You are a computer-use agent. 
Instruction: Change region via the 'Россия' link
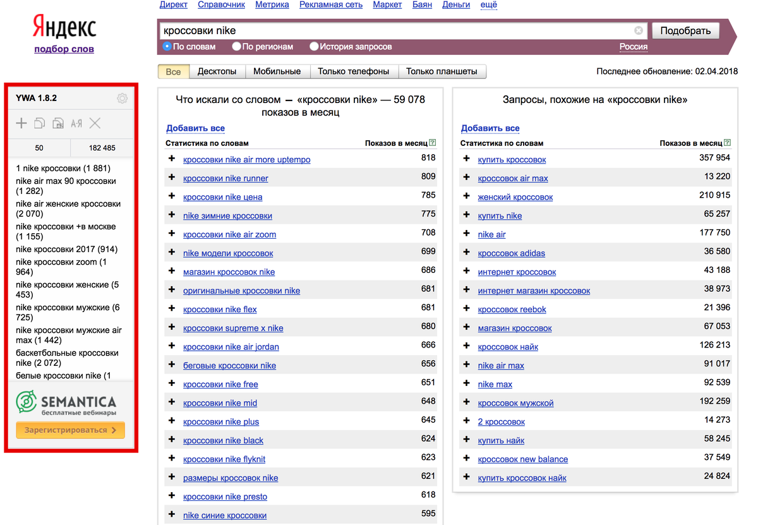(x=634, y=46)
